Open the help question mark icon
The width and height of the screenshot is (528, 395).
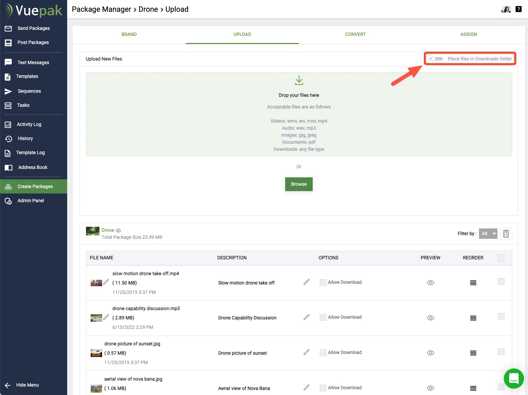point(519,9)
